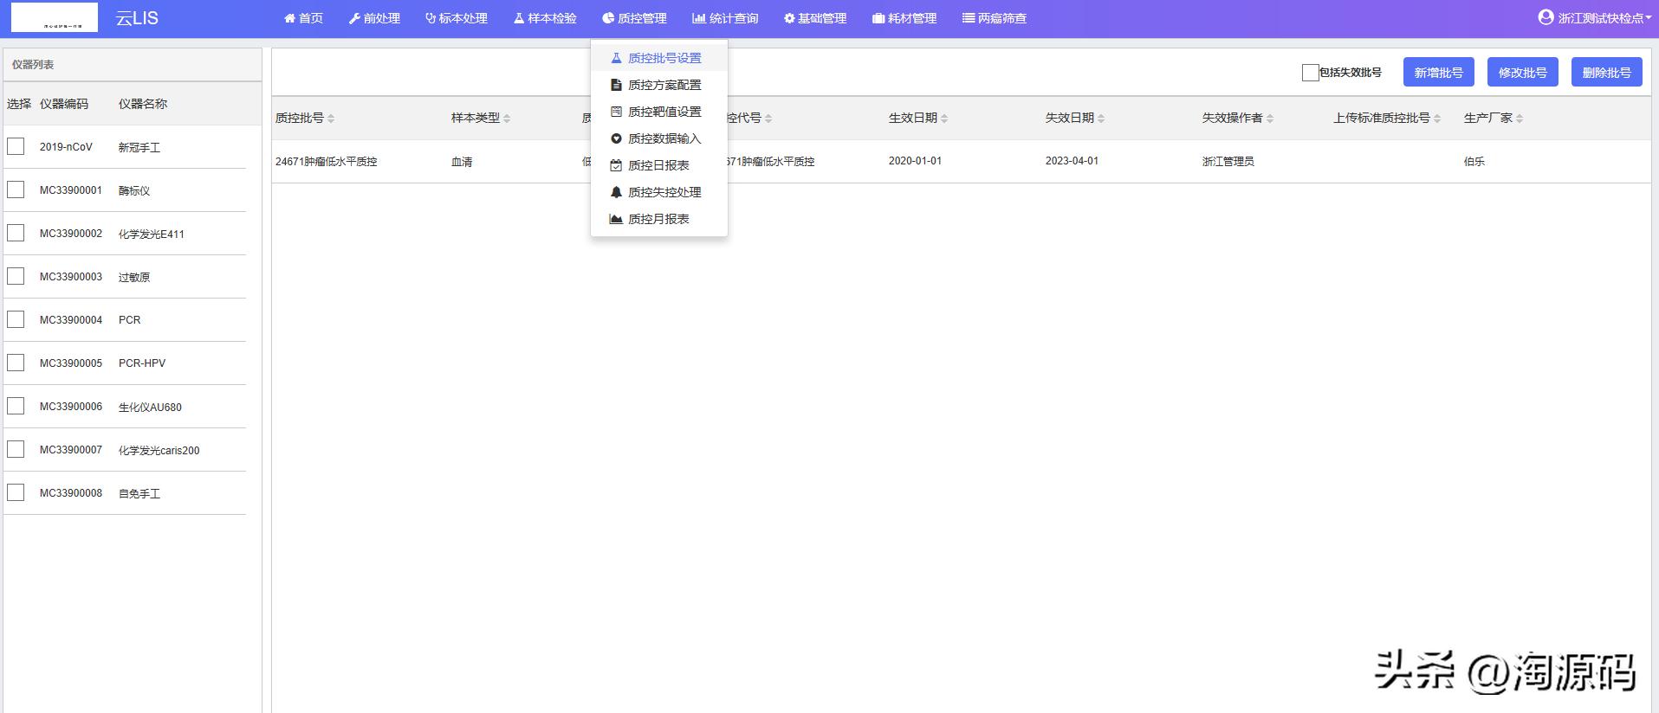Click the flask icon of 质控批号设置
Image resolution: width=1659 pixels, height=713 pixels.
coord(616,58)
